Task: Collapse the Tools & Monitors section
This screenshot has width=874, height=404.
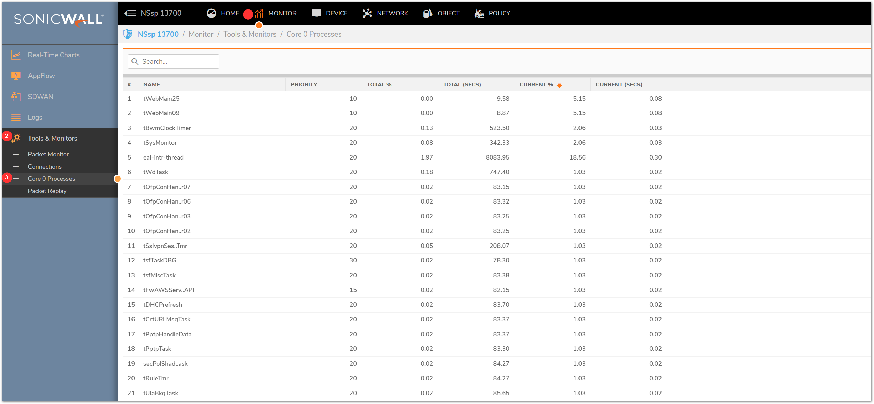Action: coord(52,138)
